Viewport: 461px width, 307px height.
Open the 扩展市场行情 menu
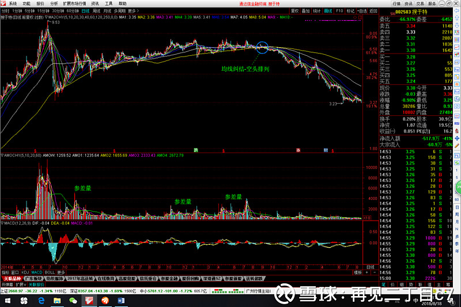(75, 3)
